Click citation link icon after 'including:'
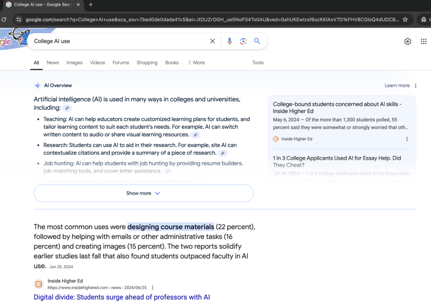The height and width of the screenshot is (303, 431). [x=67, y=108]
